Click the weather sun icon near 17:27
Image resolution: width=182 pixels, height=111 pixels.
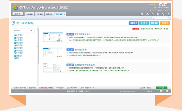(x=155, y=5)
